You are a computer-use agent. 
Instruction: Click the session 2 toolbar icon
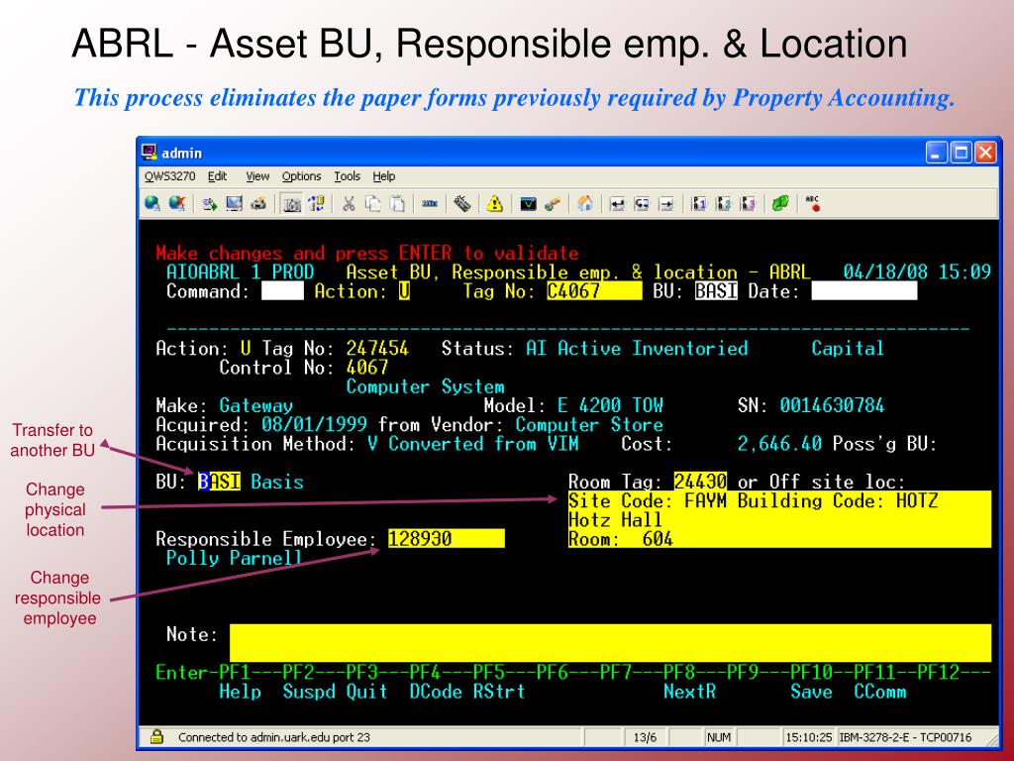click(x=724, y=204)
